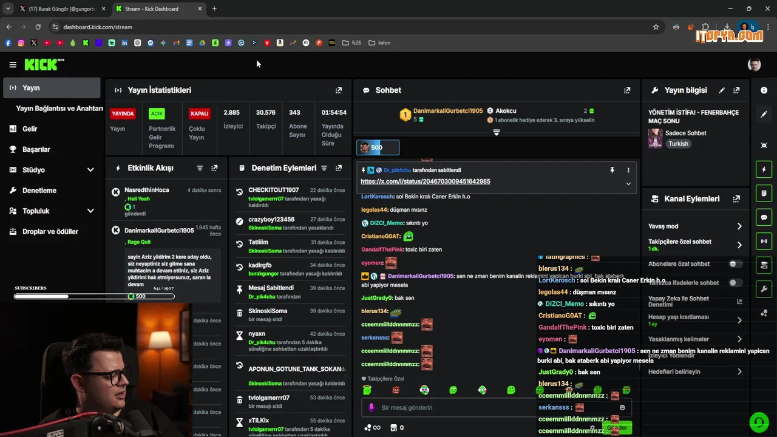Click the KAPALI Çoklu Yayın badge

pos(199,113)
